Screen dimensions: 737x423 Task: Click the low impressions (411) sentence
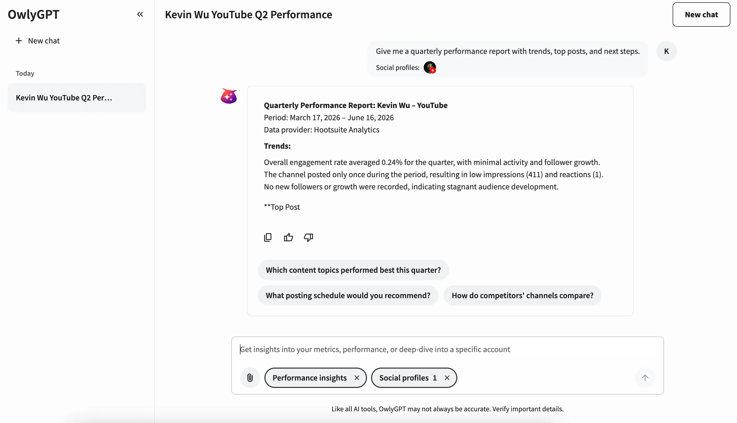pyautogui.click(x=433, y=174)
